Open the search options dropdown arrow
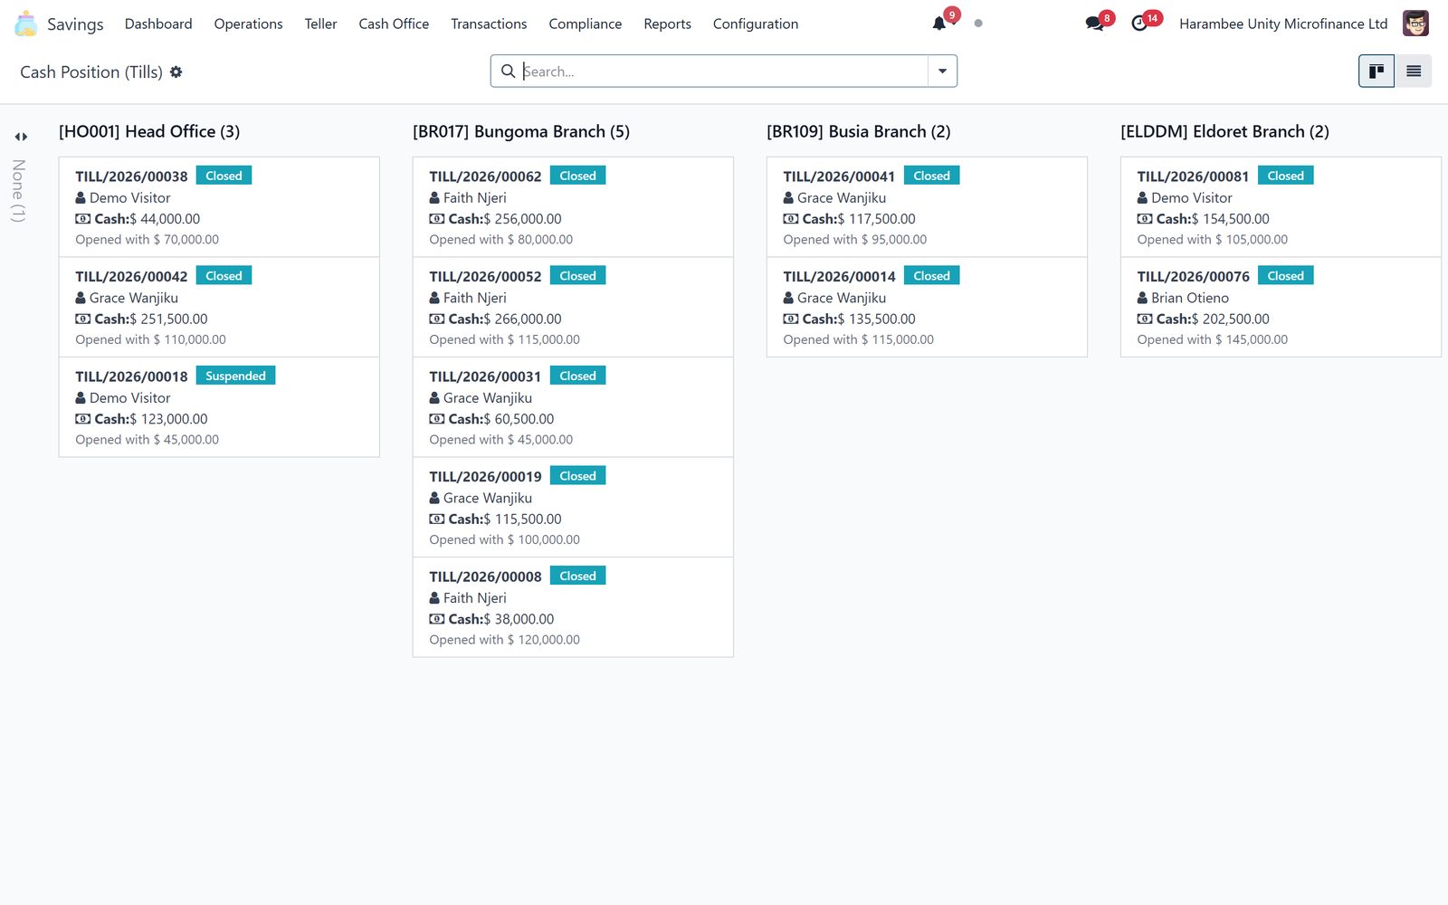This screenshot has width=1448, height=905. (942, 71)
